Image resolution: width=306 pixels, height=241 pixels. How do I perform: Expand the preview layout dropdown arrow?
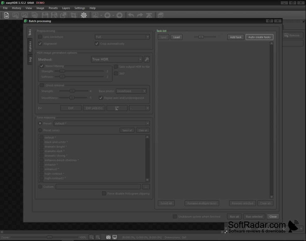[101, 15]
